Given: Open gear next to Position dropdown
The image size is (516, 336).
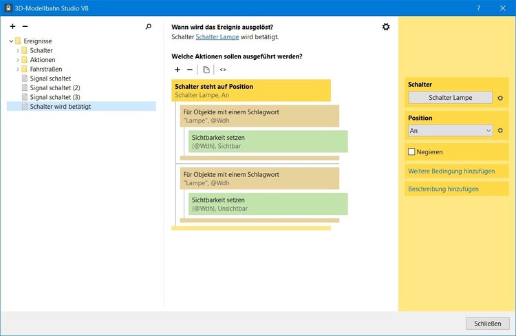Looking at the screenshot, I should click(x=501, y=131).
